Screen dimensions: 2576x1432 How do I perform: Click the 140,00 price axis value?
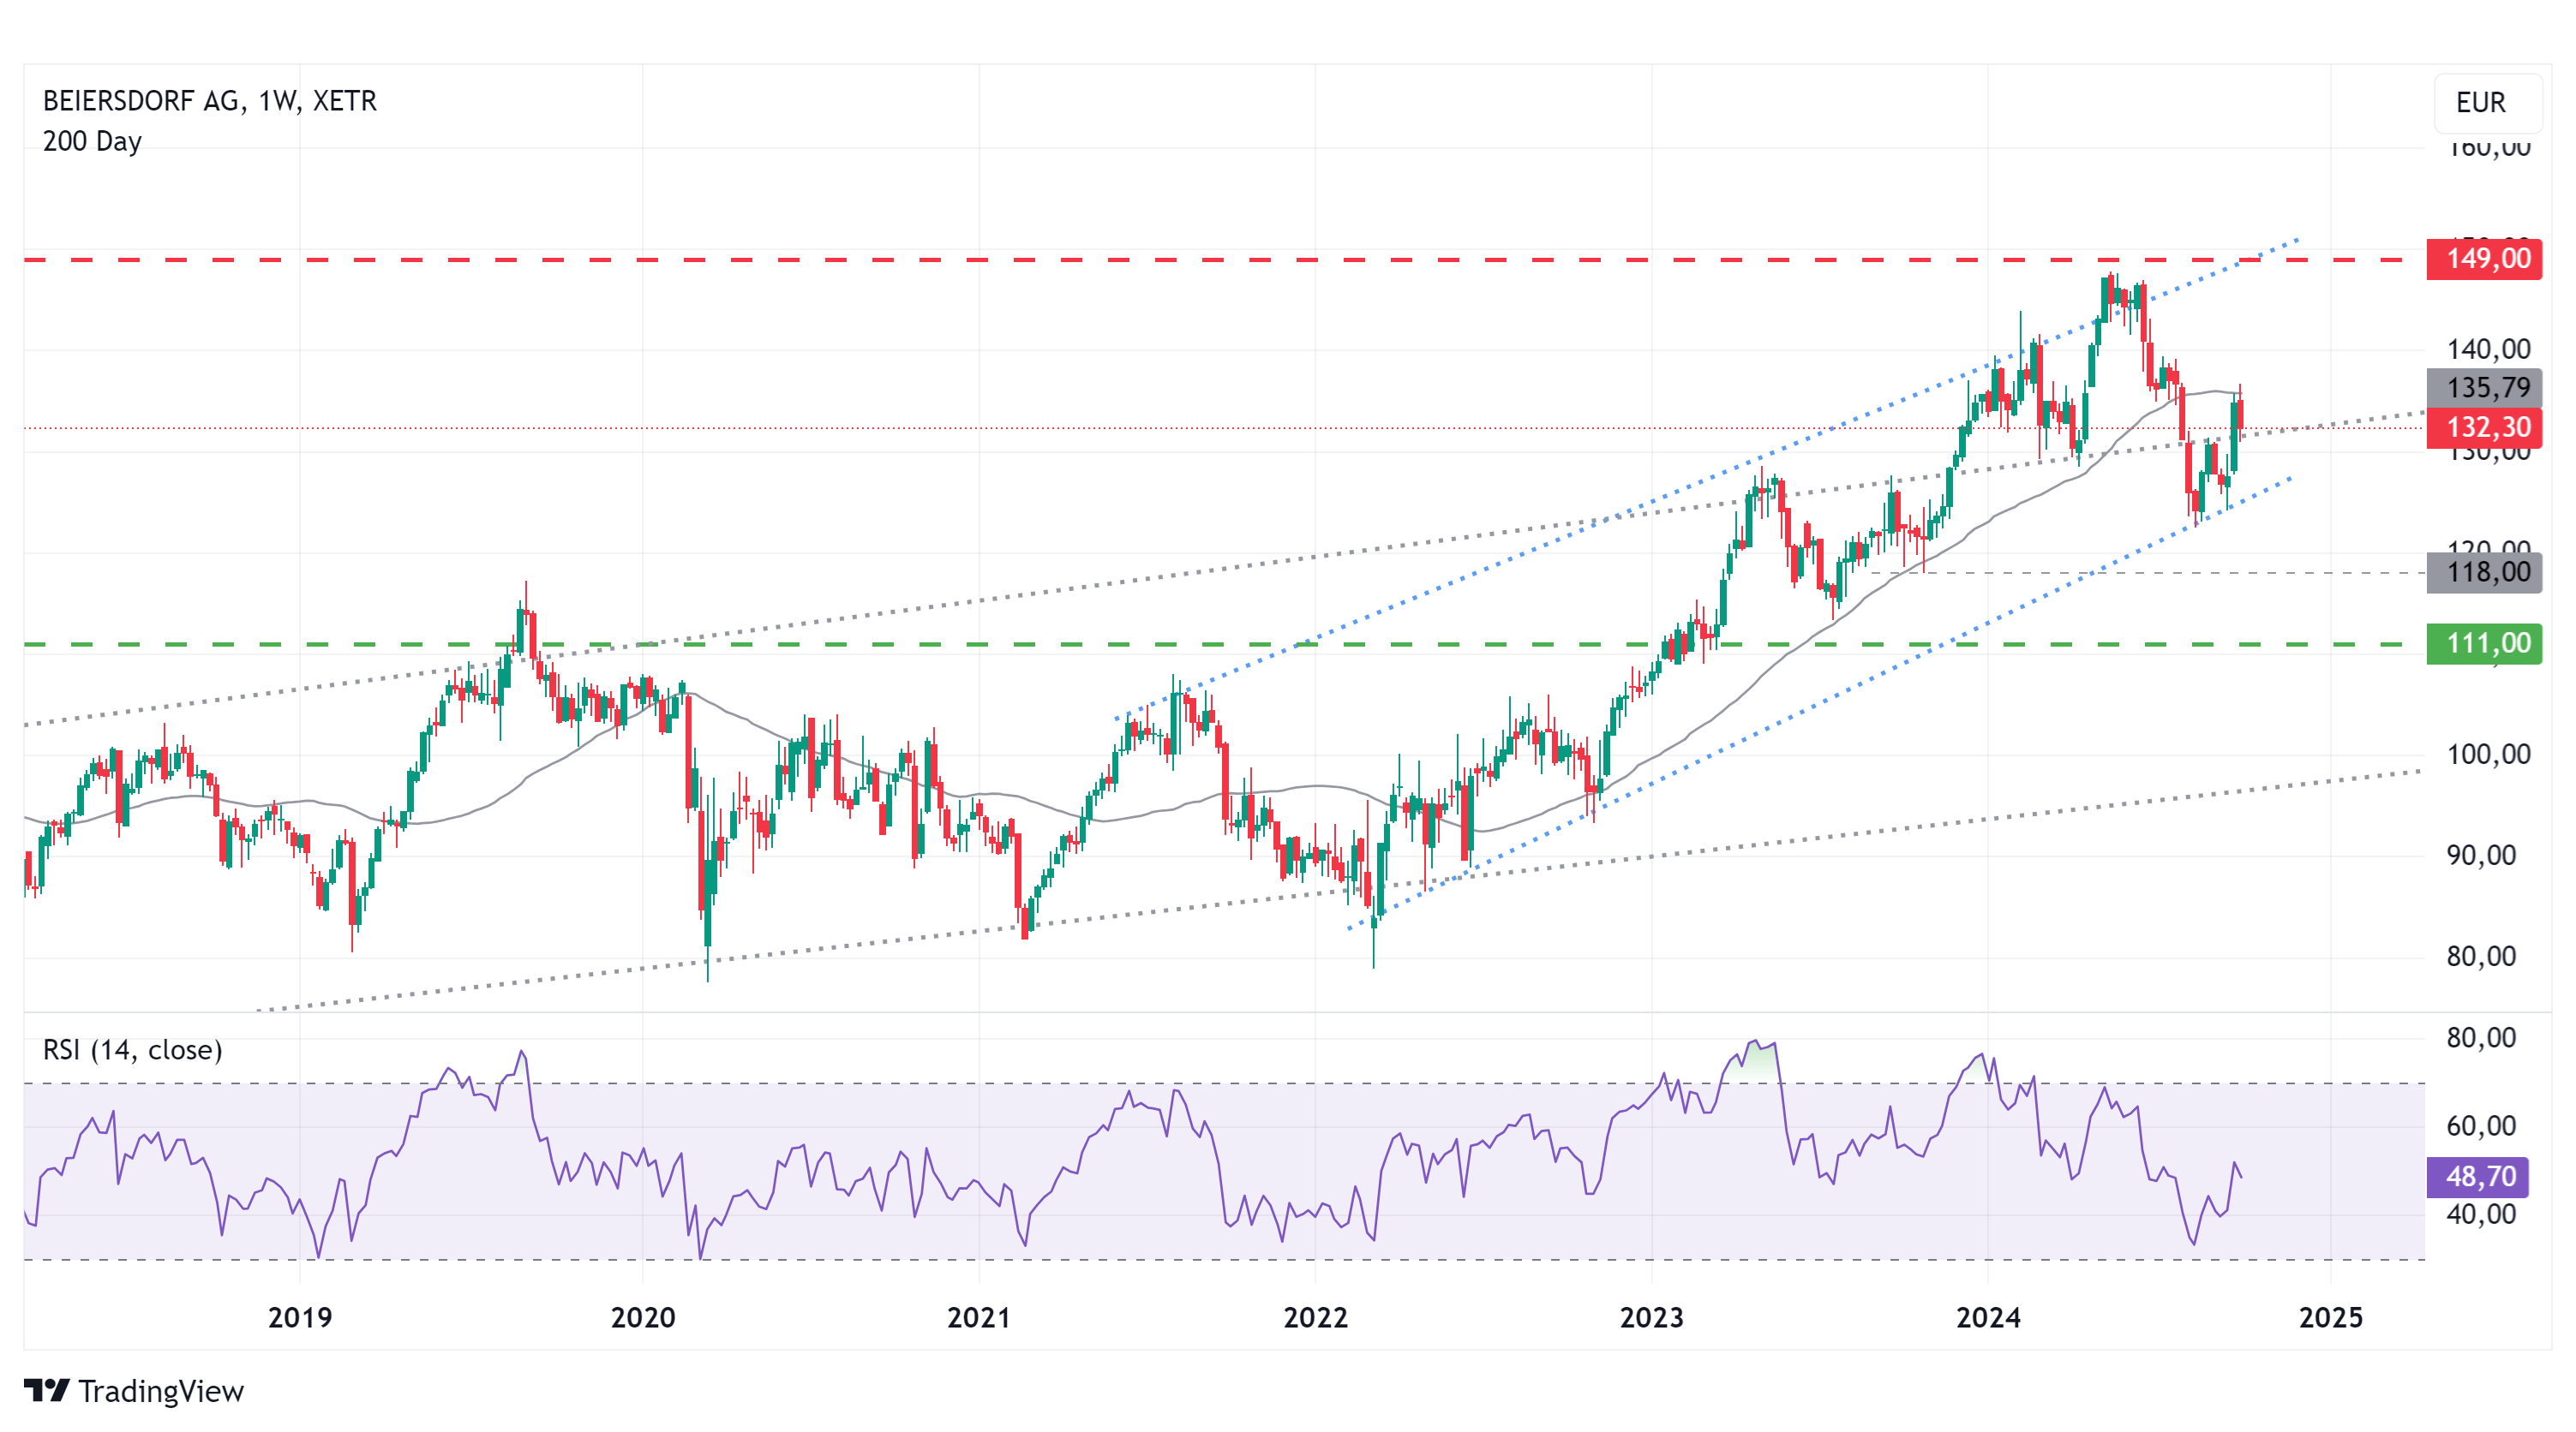point(2488,349)
